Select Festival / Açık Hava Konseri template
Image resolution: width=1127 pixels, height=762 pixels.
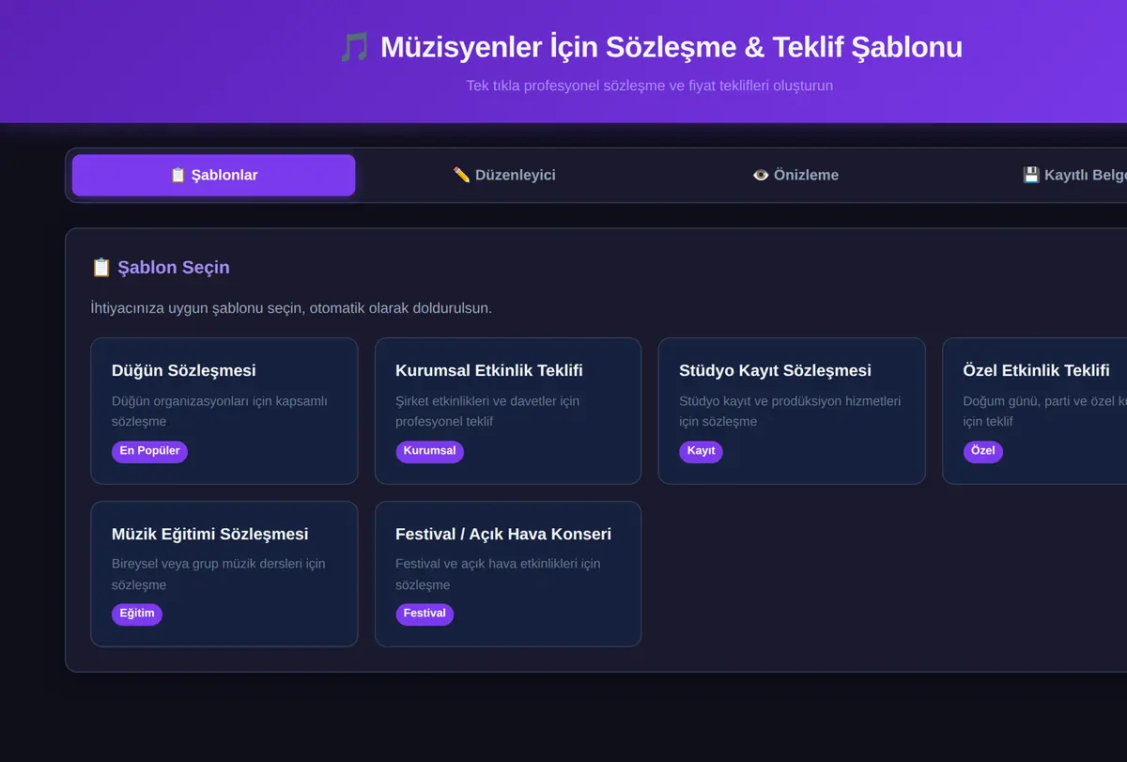coord(508,574)
